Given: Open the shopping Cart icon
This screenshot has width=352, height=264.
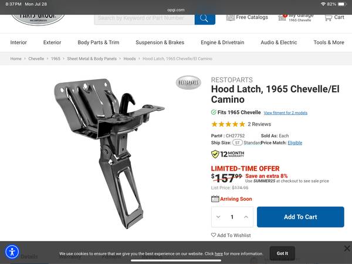Looking at the screenshot, I should click(x=328, y=18).
